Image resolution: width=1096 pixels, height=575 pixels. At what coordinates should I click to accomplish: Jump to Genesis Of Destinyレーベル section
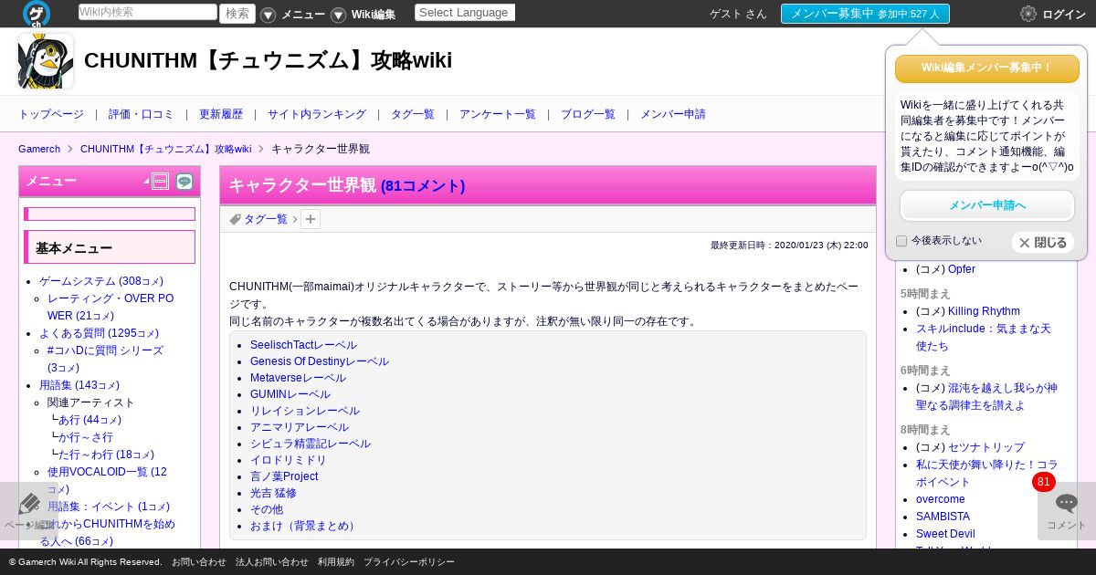pyautogui.click(x=320, y=361)
